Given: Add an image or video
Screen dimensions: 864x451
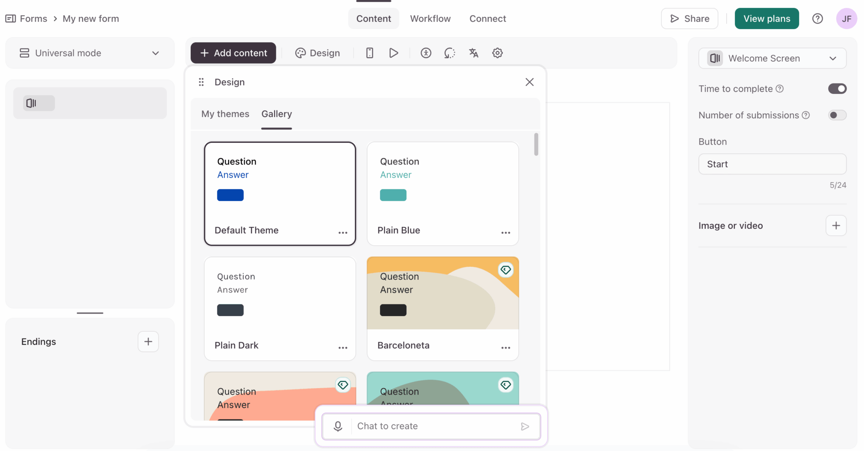Looking at the screenshot, I should click(836, 225).
